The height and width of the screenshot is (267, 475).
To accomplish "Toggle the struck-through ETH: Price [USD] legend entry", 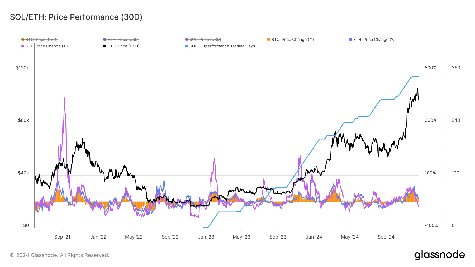I will point(121,40).
